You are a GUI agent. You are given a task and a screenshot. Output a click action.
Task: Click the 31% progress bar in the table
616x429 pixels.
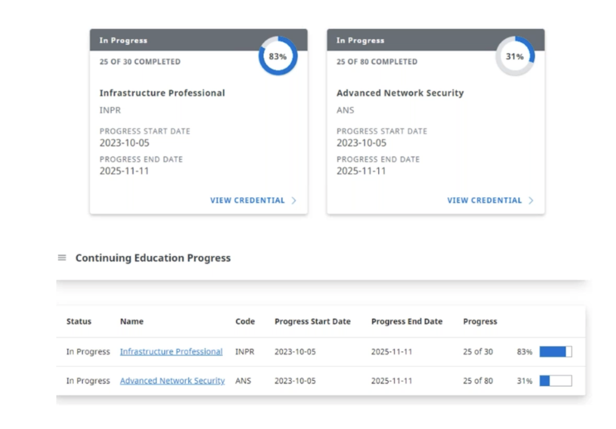click(x=555, y=381)
